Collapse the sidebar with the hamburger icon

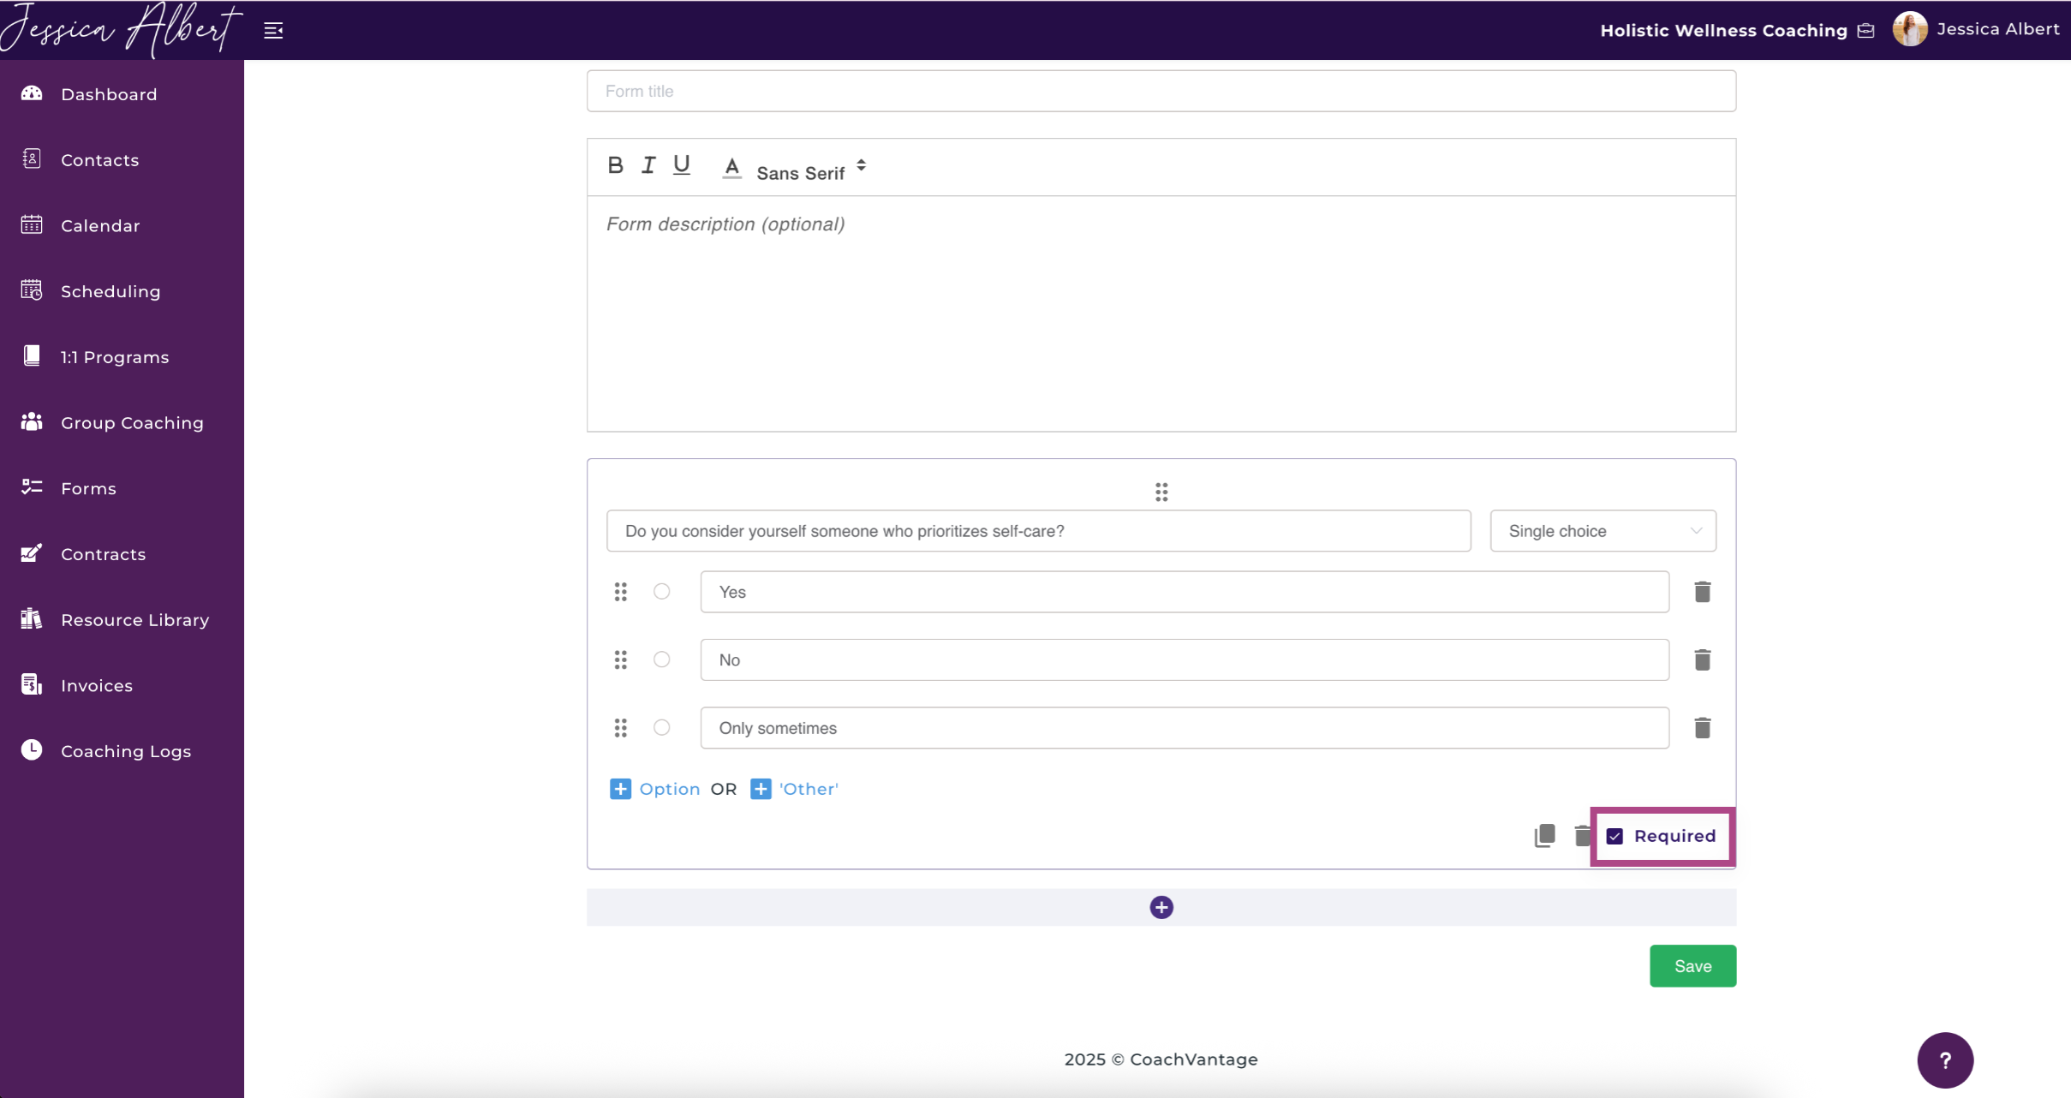coord(273,31)
